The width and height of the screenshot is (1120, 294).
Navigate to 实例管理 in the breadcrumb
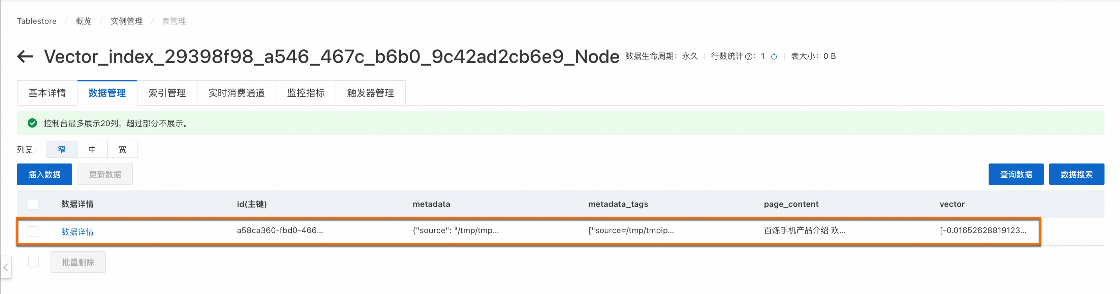(126, 21)
